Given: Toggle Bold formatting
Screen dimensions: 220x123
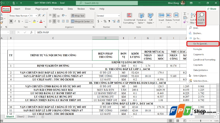Looking at the screenshot, I should click(11, 21).
